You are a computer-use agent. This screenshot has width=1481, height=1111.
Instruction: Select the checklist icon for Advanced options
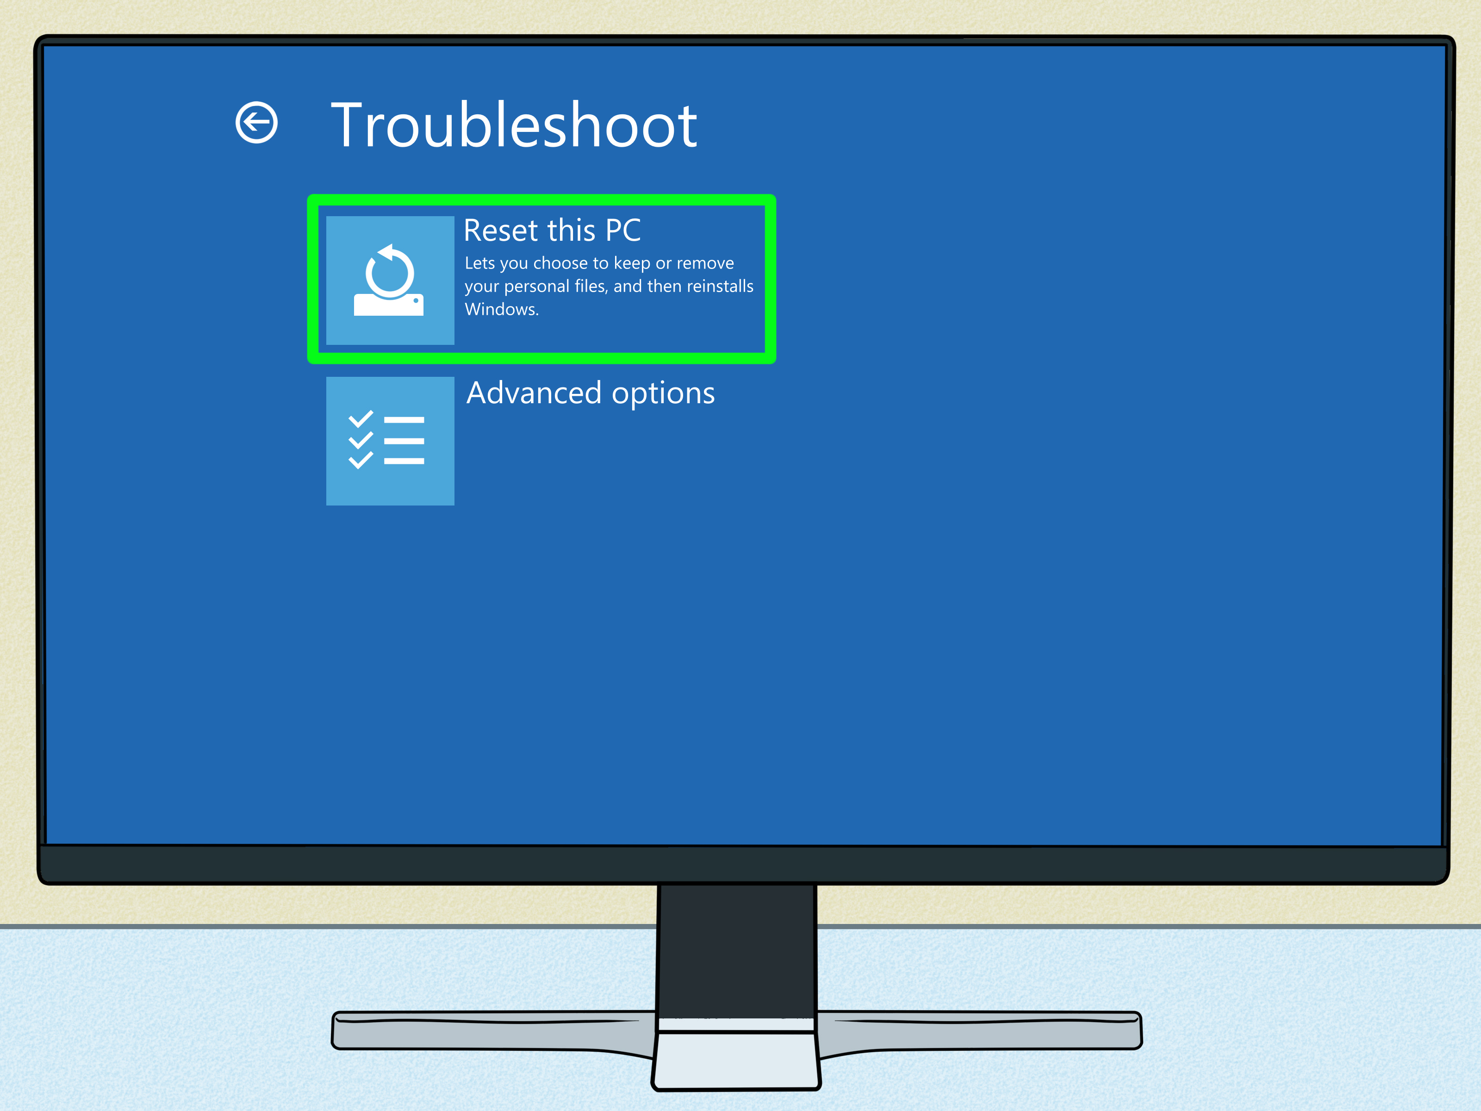coord(388,440)
